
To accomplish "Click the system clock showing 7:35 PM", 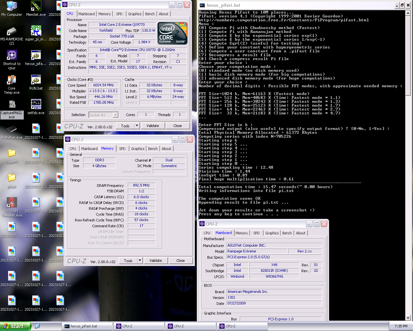I will (401, 326).
